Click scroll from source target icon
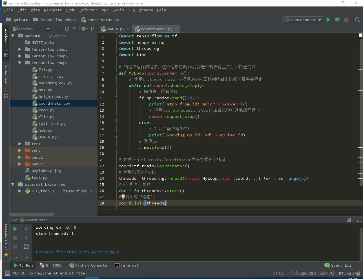The image size is (363, 279). pyautogui.click(x=67, y=29)
